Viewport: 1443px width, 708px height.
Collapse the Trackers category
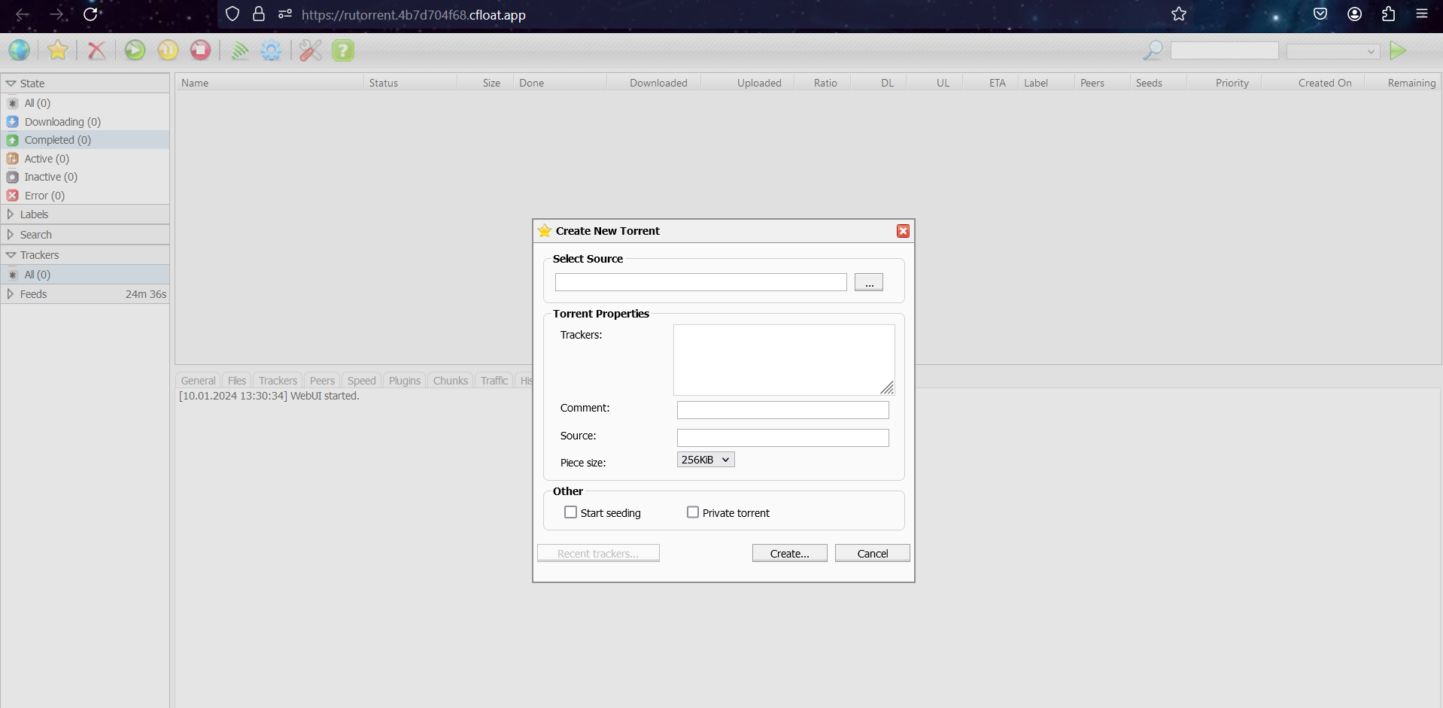(x=84, y=255)
